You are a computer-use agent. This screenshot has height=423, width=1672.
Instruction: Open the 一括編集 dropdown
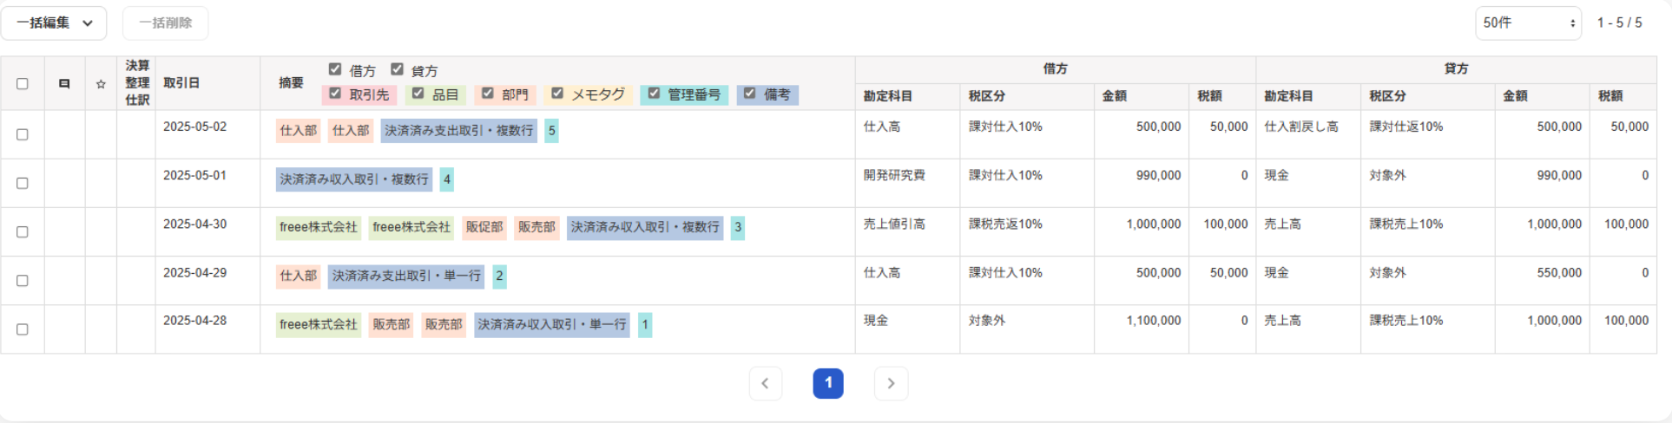54,23
